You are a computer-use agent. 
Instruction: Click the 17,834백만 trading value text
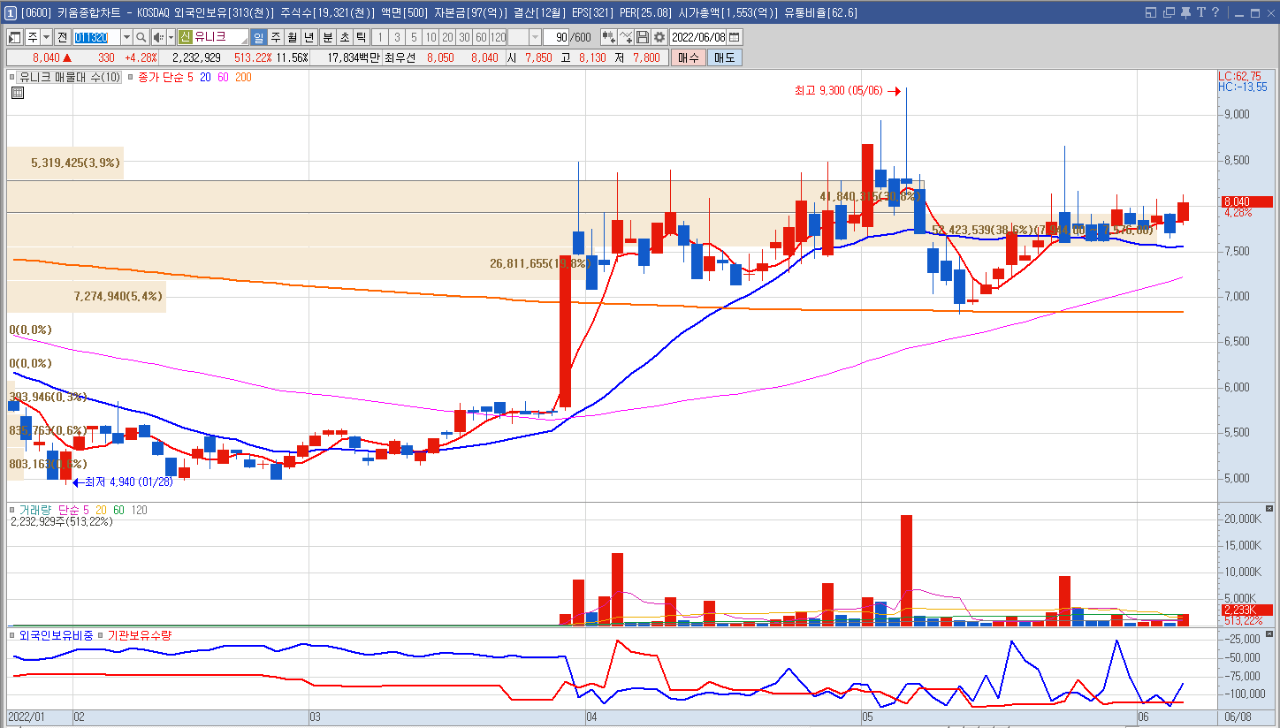click(353, 57)
